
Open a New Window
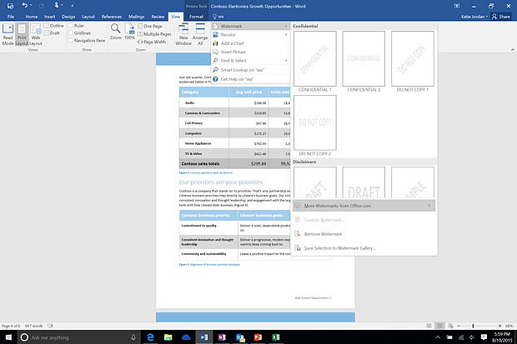184,32
